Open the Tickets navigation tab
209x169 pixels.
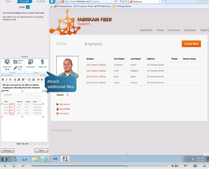[x=160, y=30]
